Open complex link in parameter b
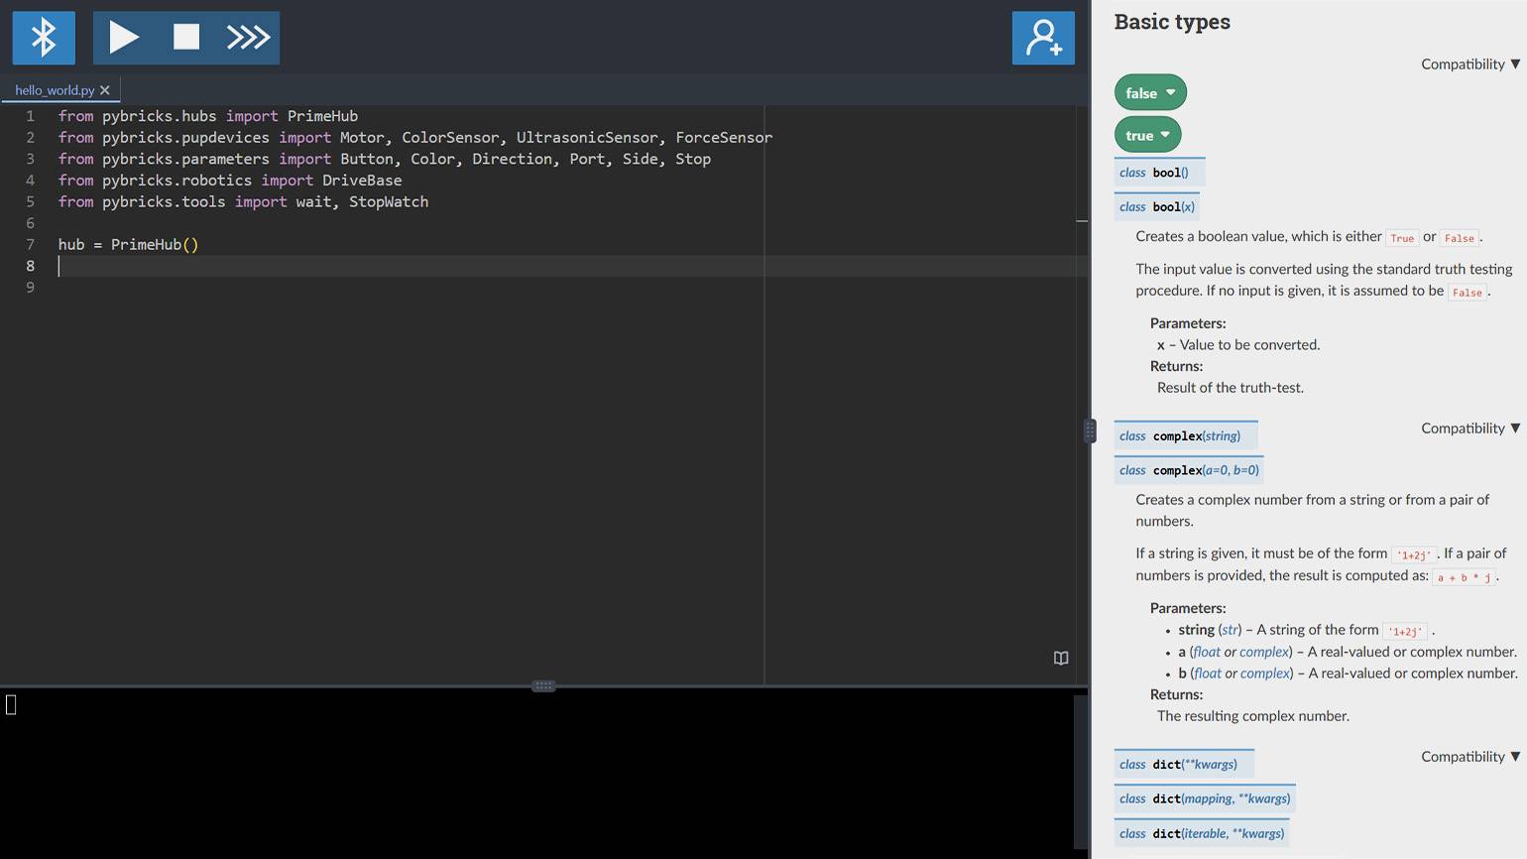 pyautogui.click(x=1266, y=674)
